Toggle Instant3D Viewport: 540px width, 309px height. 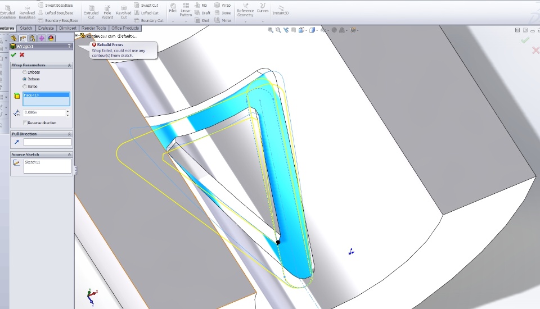pos(281,10)
